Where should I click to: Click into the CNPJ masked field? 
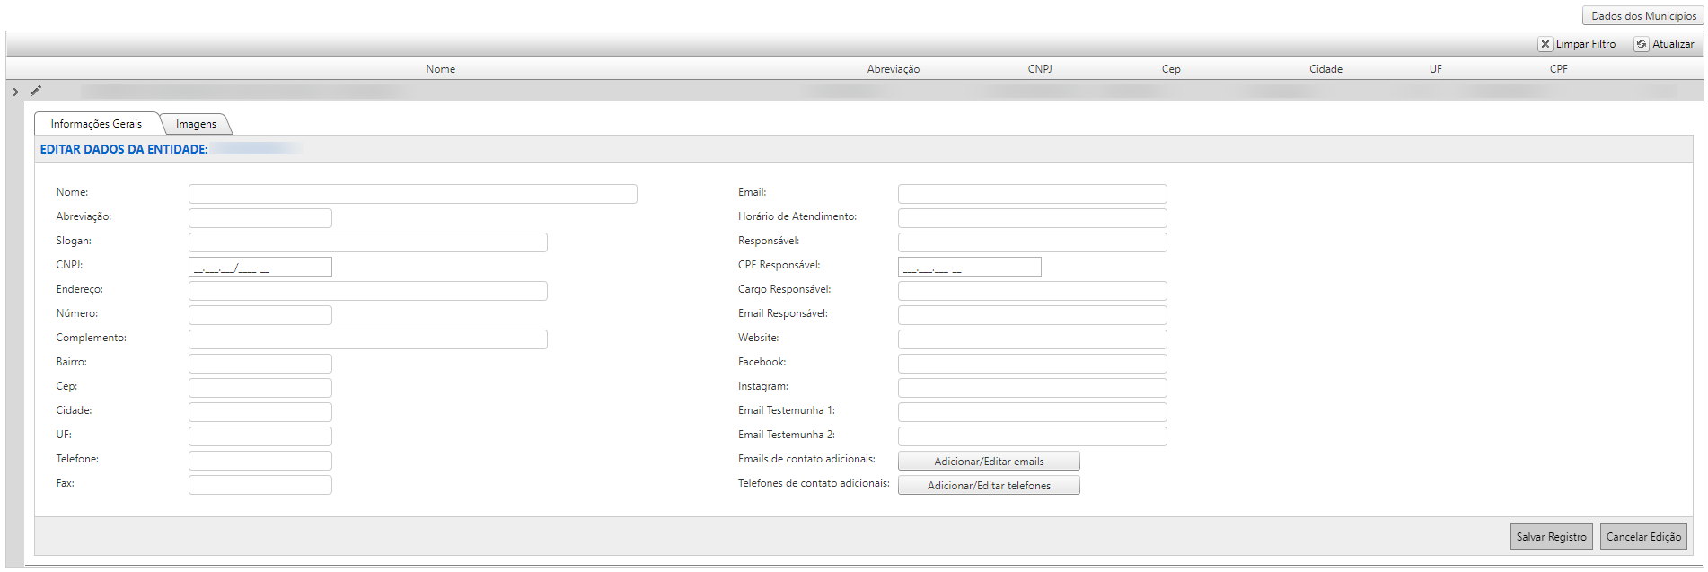tap(260, 267)
